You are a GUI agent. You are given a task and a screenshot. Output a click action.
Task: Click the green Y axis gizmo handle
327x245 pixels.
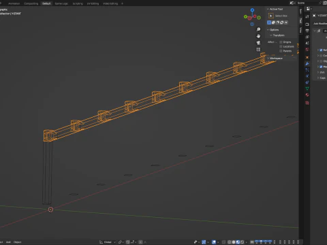(245, 16)
